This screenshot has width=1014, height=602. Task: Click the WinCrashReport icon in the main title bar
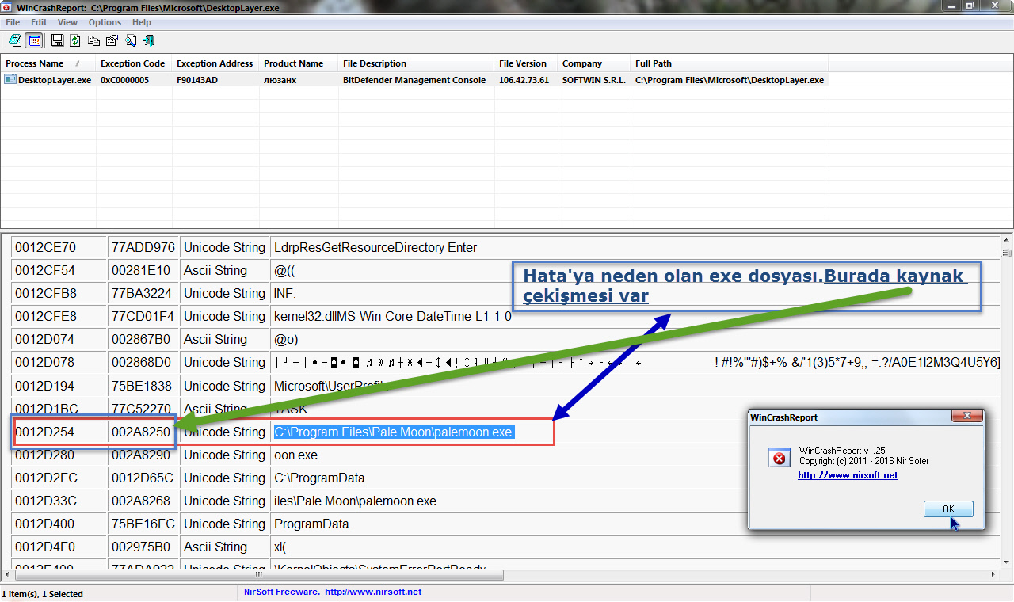[7, 6]
